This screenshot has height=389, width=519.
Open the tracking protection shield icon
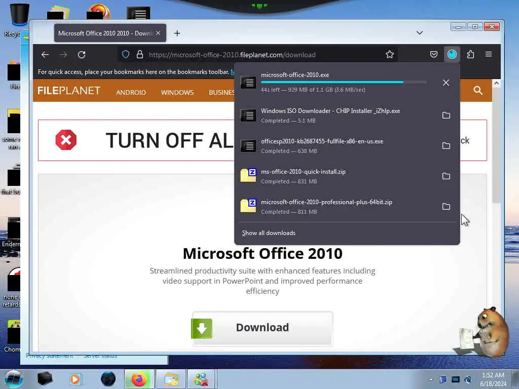(126, 54)
